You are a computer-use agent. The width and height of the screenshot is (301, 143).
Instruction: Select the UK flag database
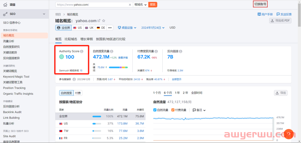(89, 28)
